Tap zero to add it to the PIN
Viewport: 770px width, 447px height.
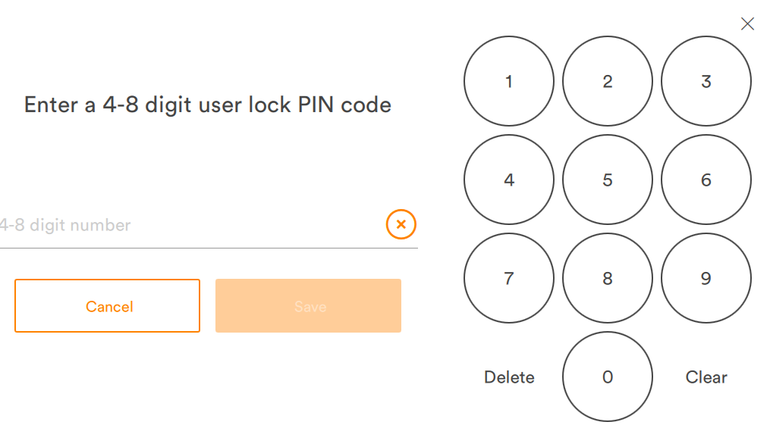(607, 377)
